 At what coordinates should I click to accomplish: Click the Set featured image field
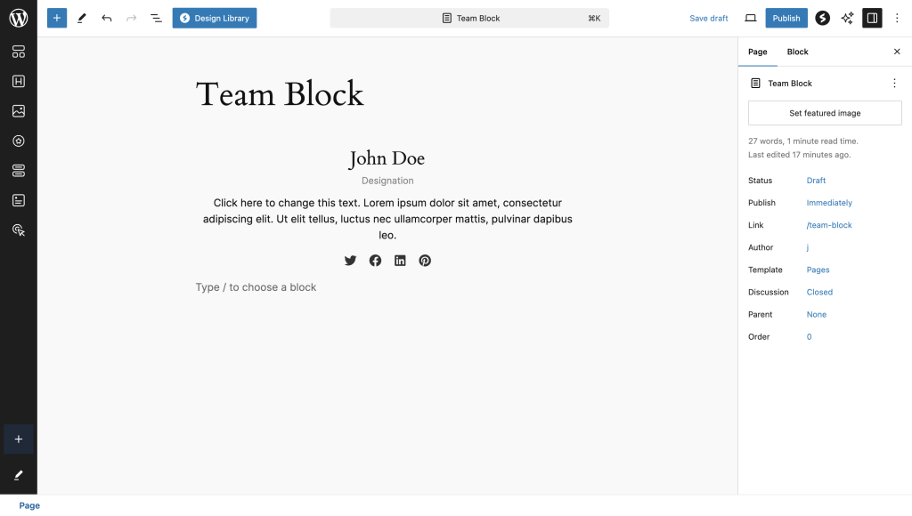tap(824, 113)
